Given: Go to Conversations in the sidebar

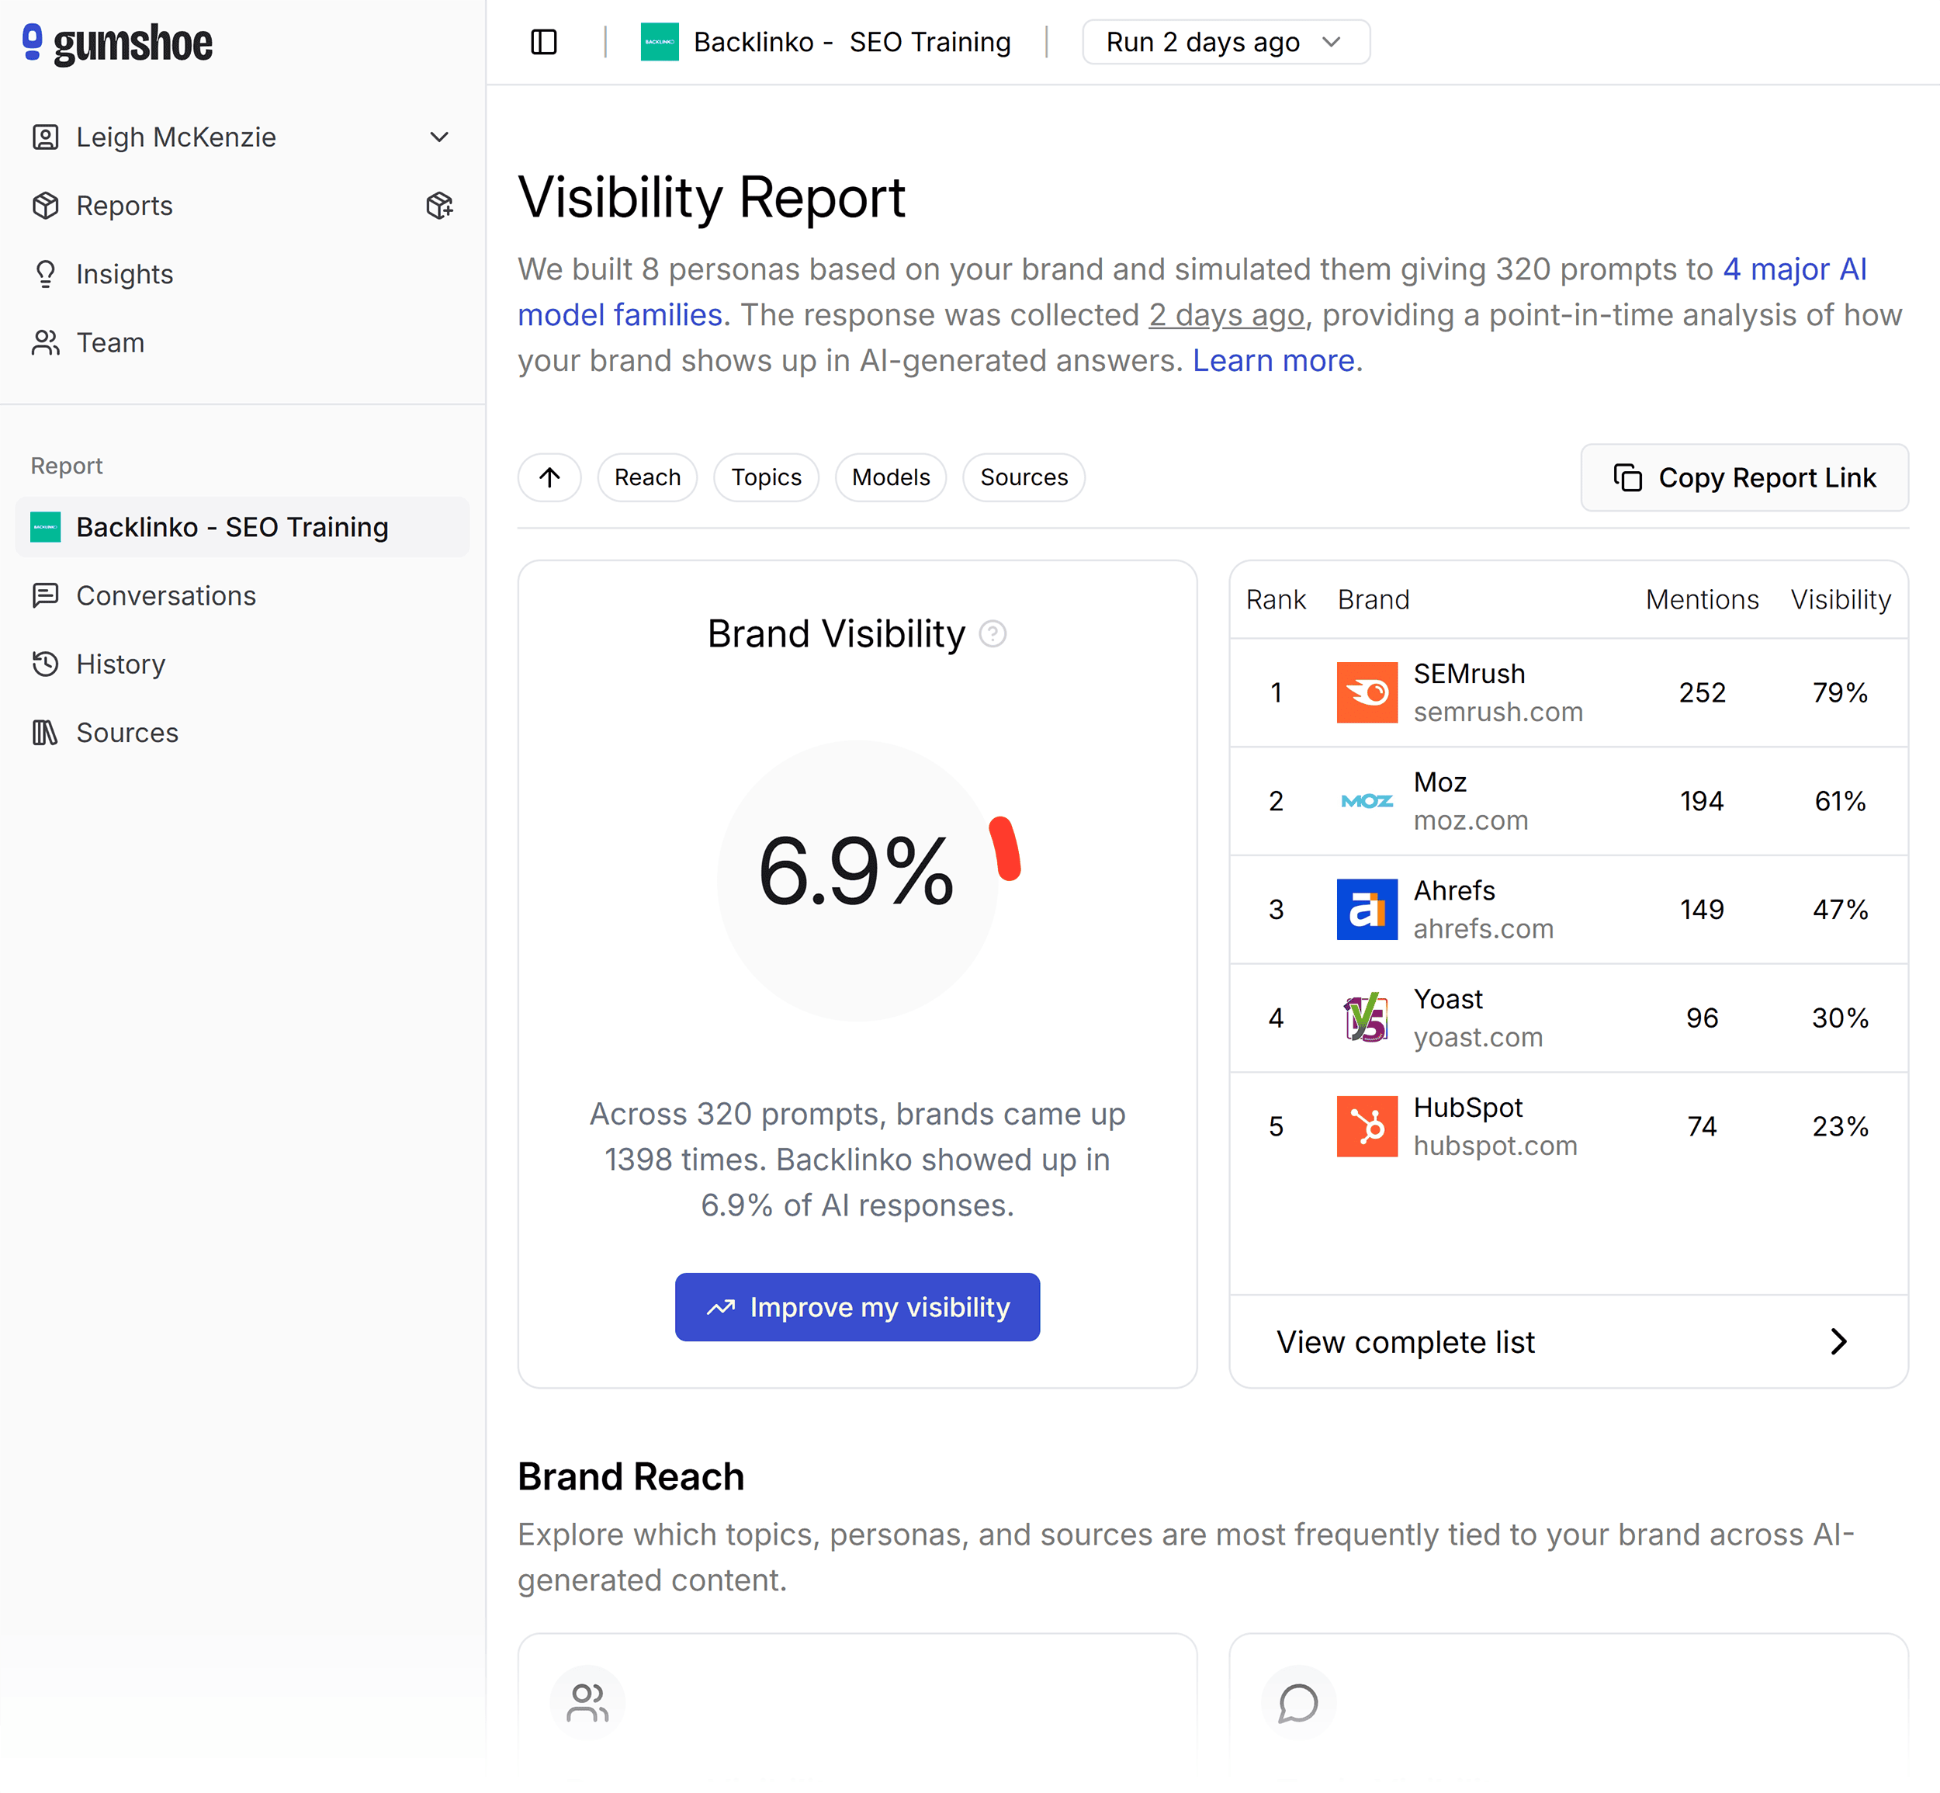Looking at the screenshot, I should [166, 596].
